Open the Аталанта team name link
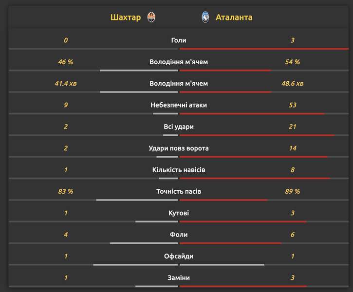This screenshot has width=353, height=292. click(x=234, y=18)
